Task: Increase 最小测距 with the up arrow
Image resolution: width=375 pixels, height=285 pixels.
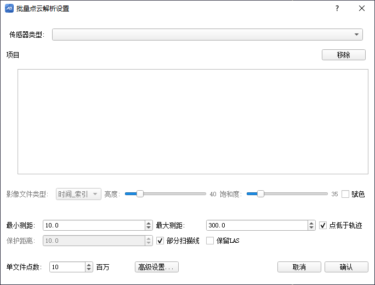Action: click(149, 223)
